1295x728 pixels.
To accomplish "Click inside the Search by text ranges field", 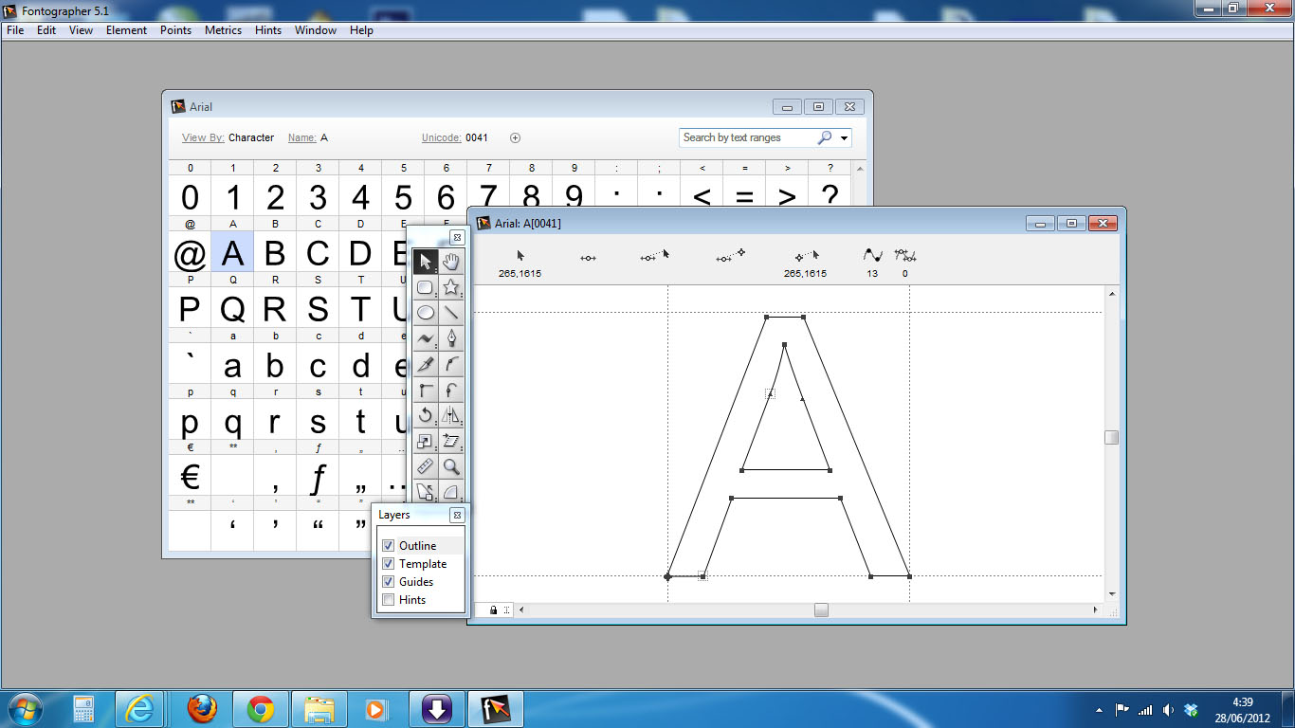I will 749,137.
